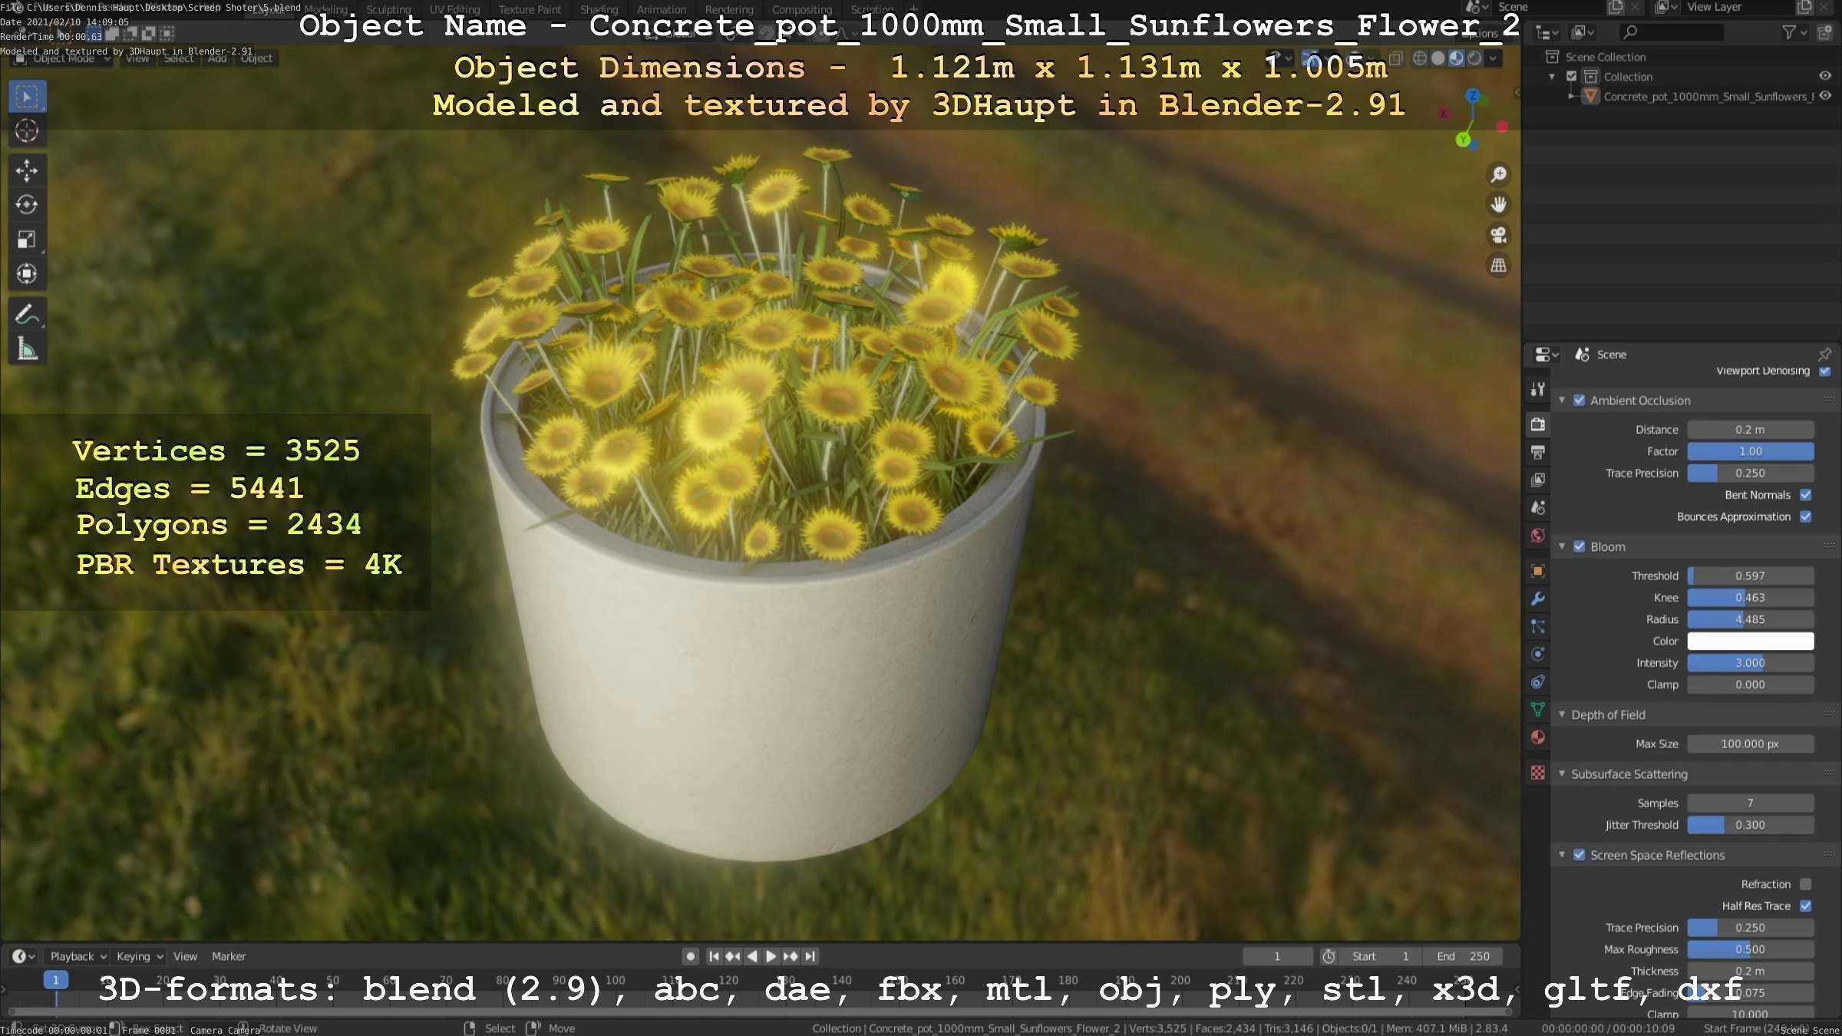
Task: Hide Concrete_pot object with its eye icon
Action: click(x=1824, y=96)
